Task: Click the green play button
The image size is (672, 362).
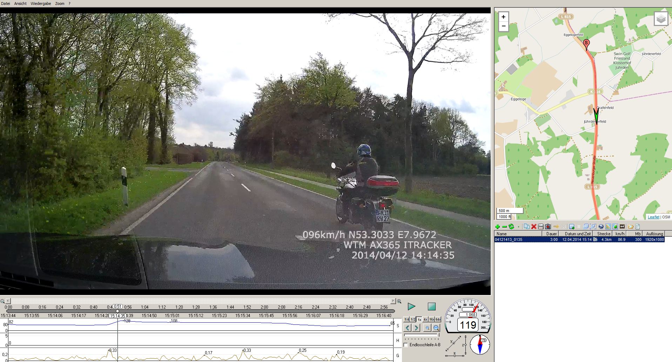Action: (411, 307)
